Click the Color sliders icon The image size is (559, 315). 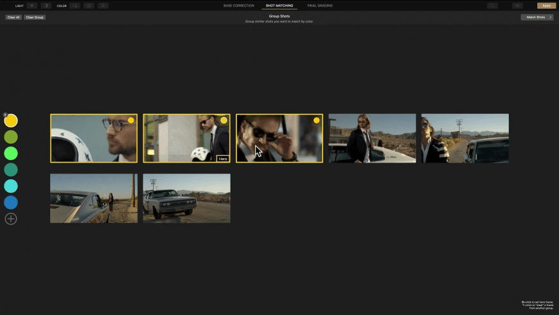pyautogui.click(x=103, y=5)
